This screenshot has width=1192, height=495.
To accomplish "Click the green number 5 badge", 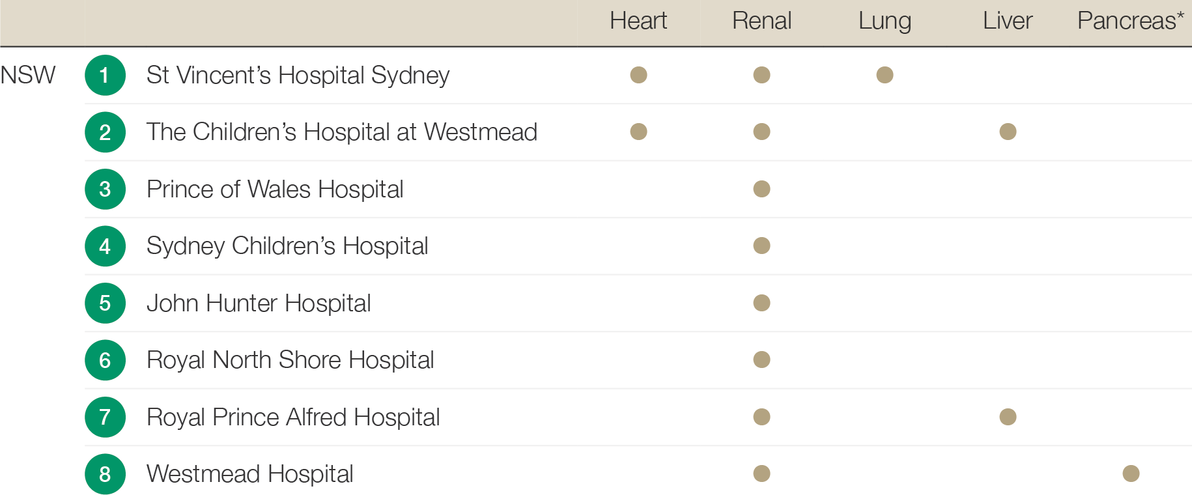I will 105,304.
